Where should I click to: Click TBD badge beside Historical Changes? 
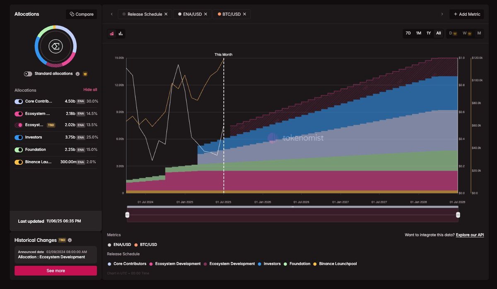pos(62,240)
